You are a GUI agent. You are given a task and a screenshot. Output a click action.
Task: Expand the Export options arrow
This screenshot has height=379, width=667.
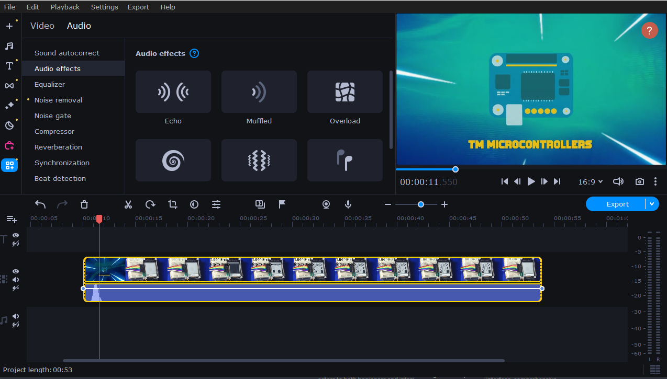point(652,204)
